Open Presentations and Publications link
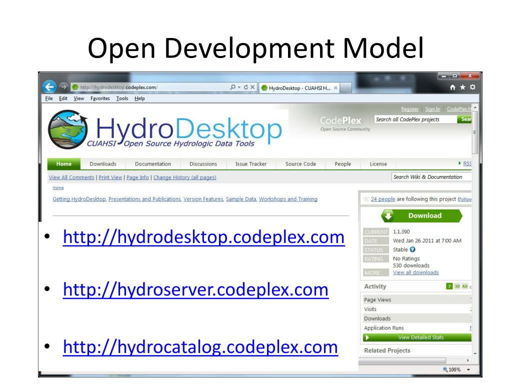The image size is (512, 384). click(x=144, y=199)
